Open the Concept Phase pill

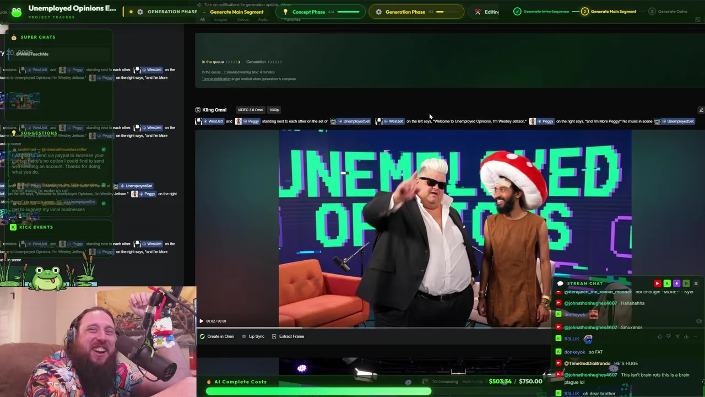(321, 12)
